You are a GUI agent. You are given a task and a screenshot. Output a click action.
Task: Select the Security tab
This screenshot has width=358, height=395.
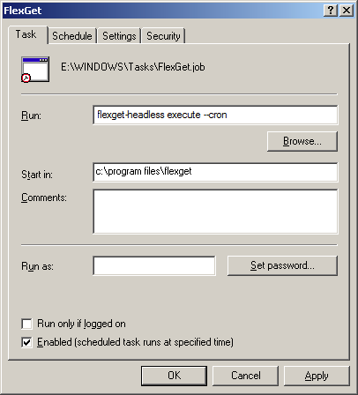tap(163, 36)
